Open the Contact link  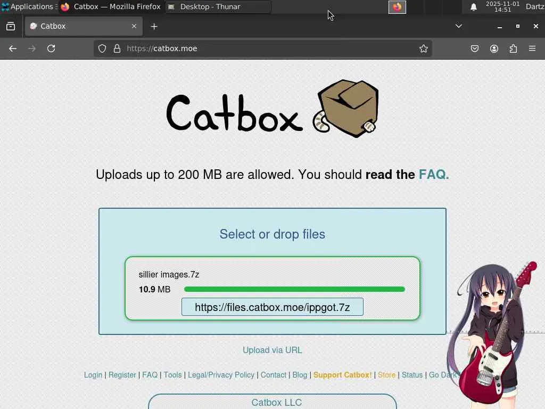[x=274, y=375]
